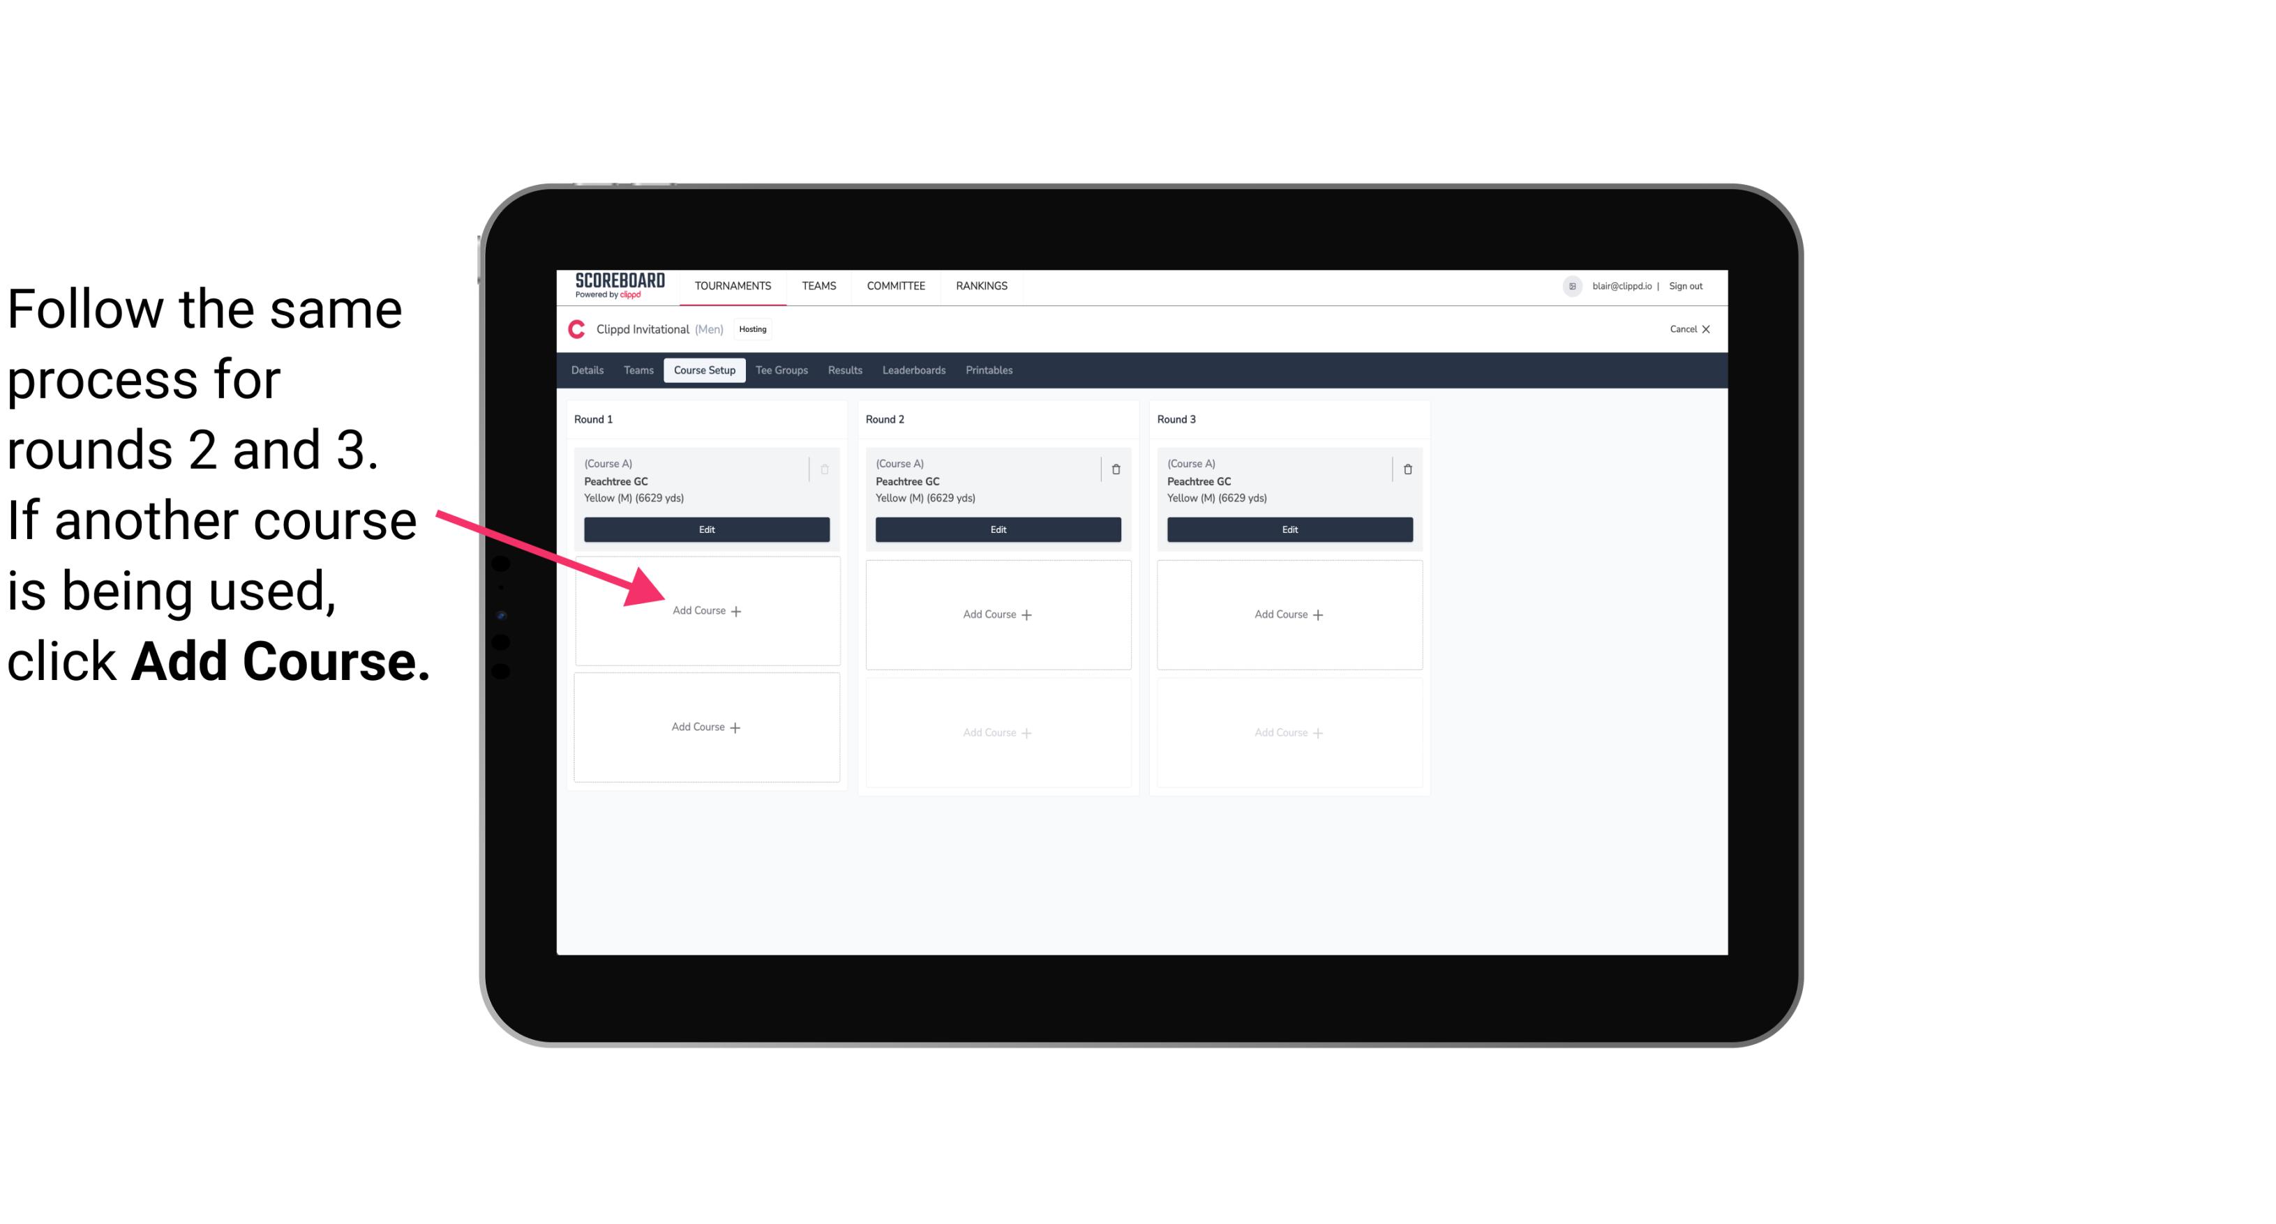Click the Course Setup tab
This screenshot has height=1224, width=2276.
(704, 371)
